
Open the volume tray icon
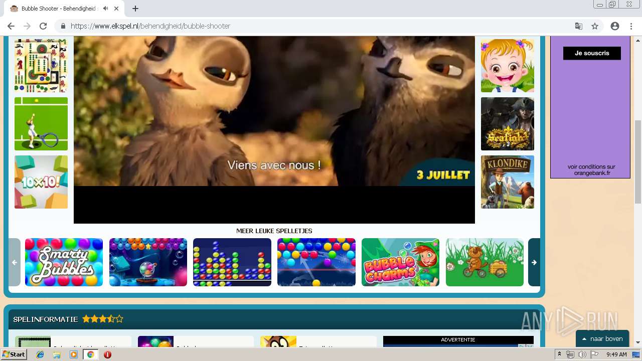point(582,354)
